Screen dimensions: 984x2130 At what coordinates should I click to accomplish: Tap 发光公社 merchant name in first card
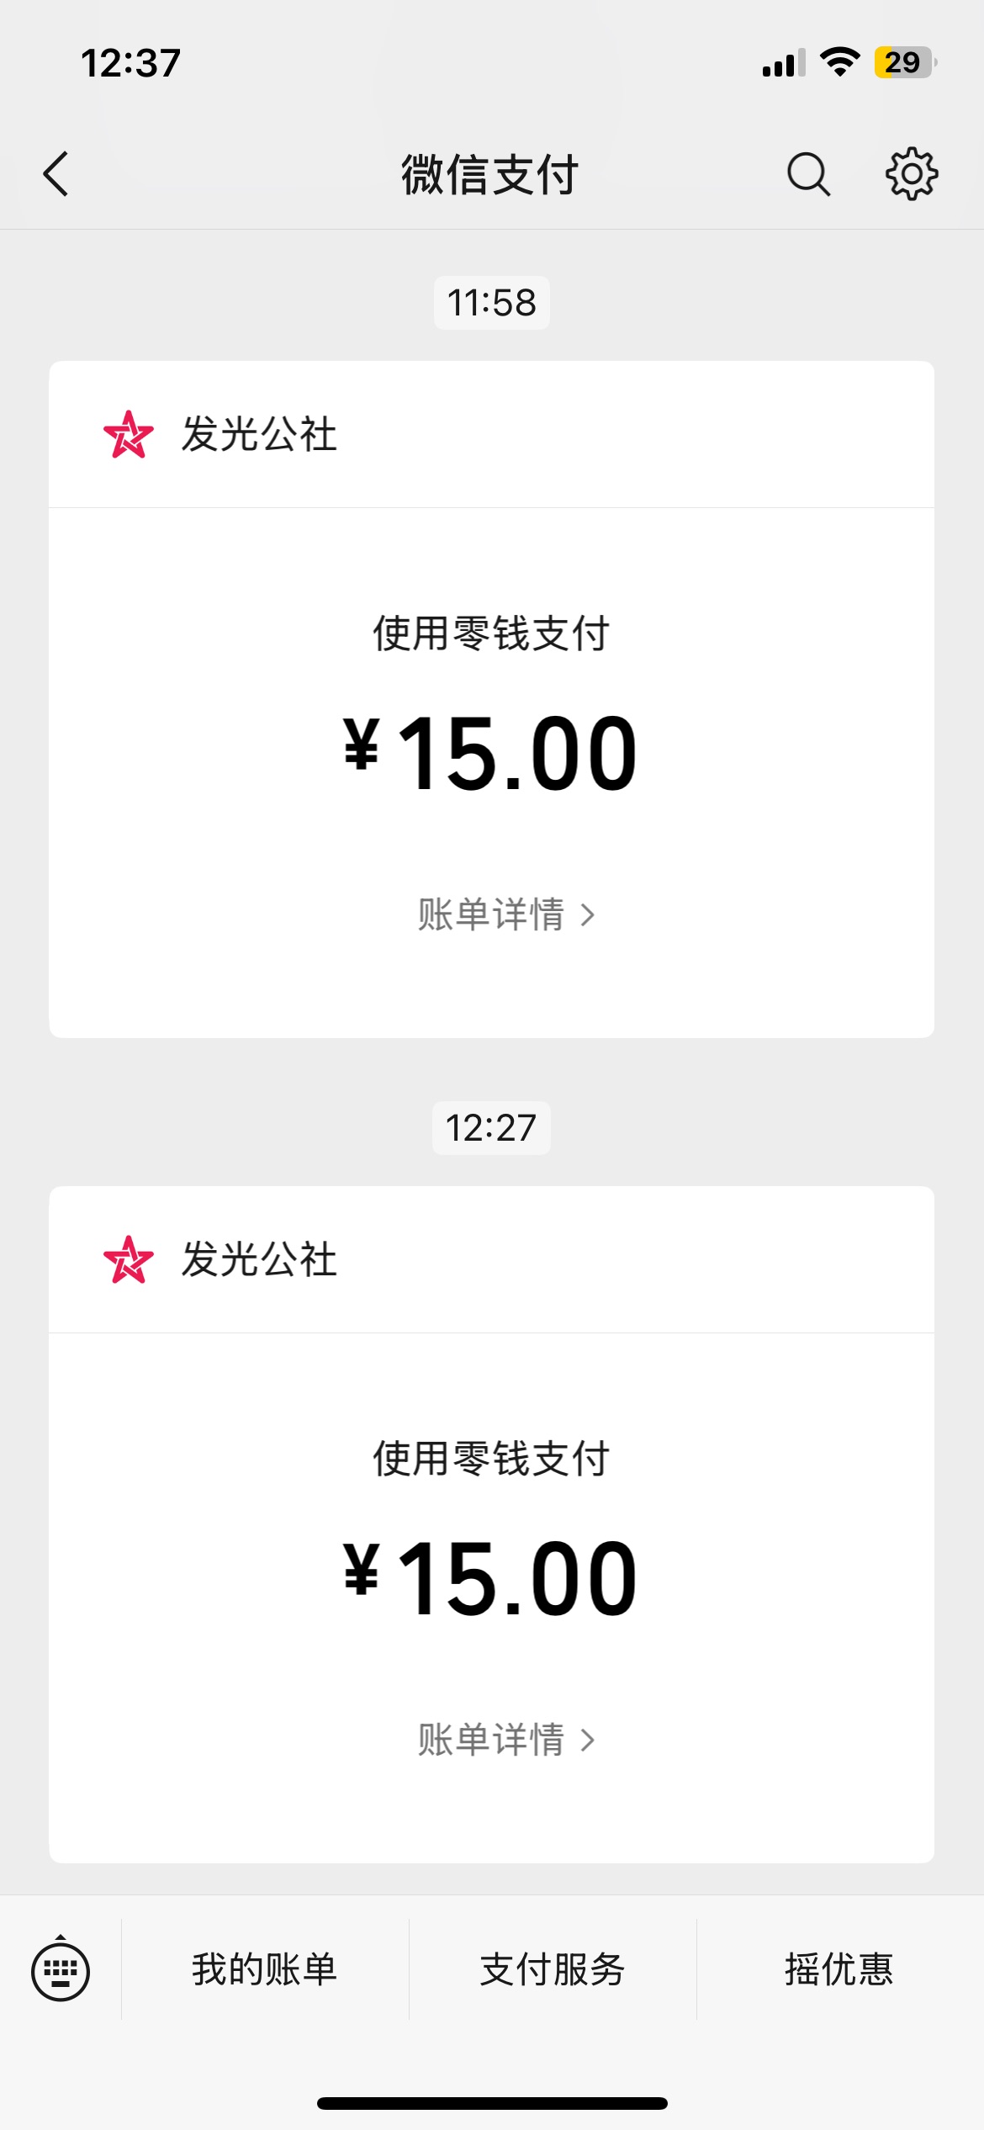click(x=260, y=435)
